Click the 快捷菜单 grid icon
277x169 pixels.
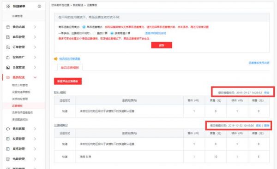click(x=8, y=6)
